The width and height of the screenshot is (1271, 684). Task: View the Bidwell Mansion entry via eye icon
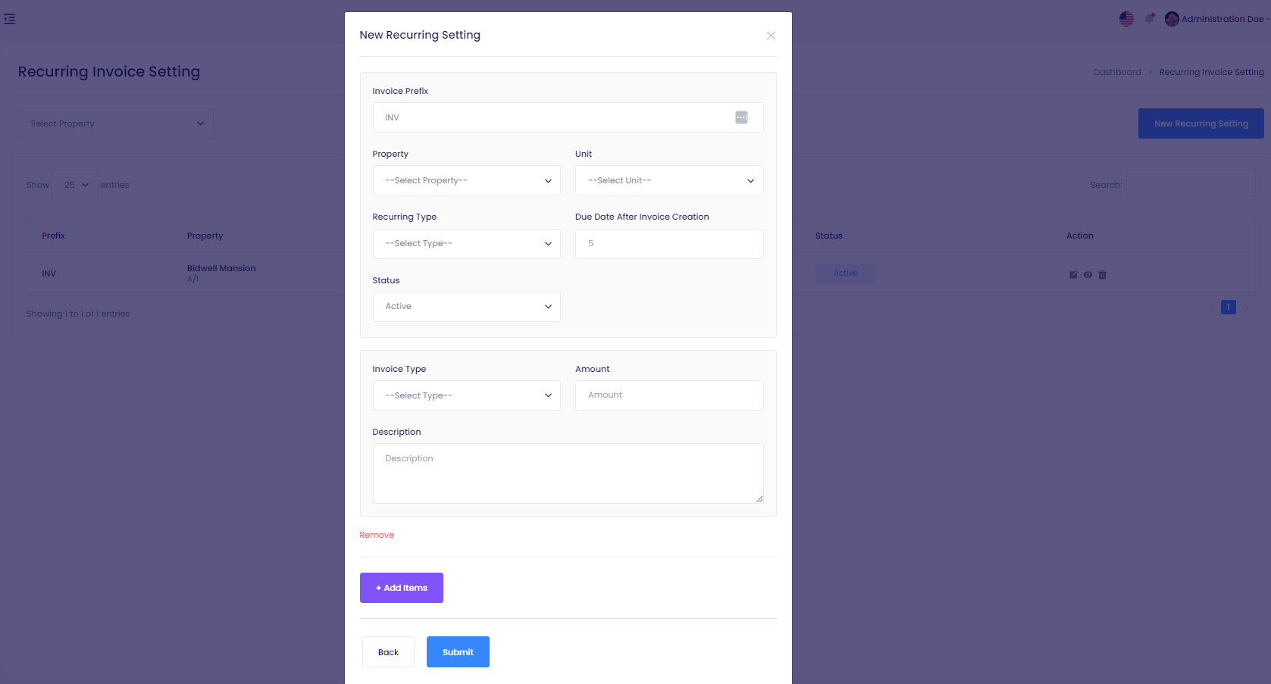pos(1088,275)
